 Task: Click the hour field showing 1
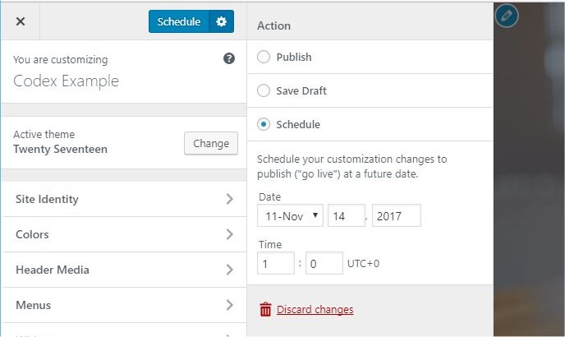275,264
